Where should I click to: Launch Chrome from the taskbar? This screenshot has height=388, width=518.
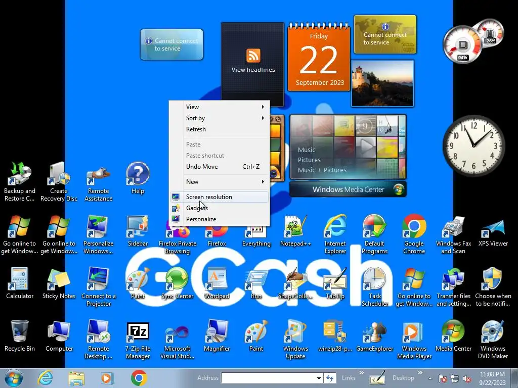click(139, 378)
